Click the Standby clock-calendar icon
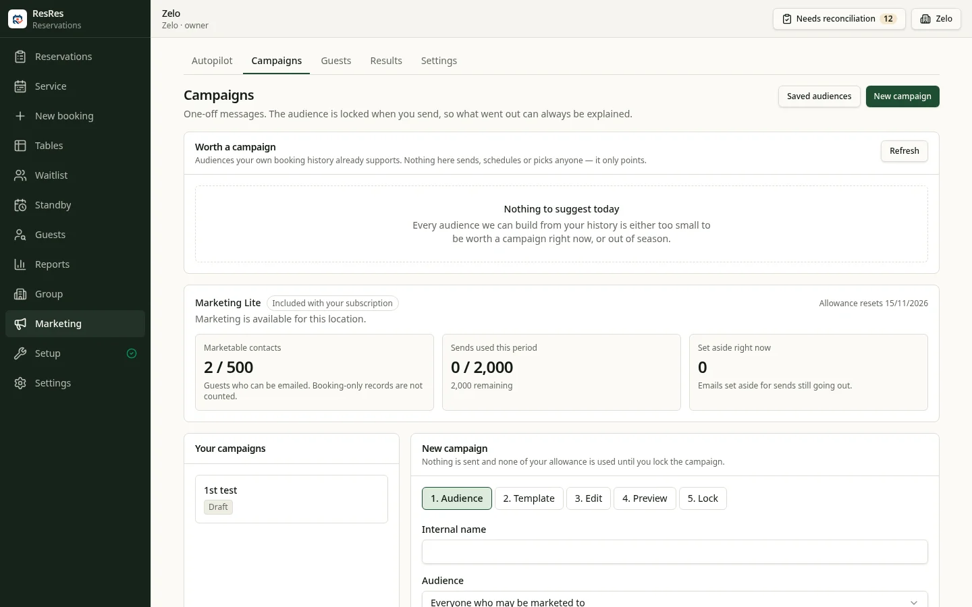Image resolution: width=972 pixels, height=607 pixels. 20,205
